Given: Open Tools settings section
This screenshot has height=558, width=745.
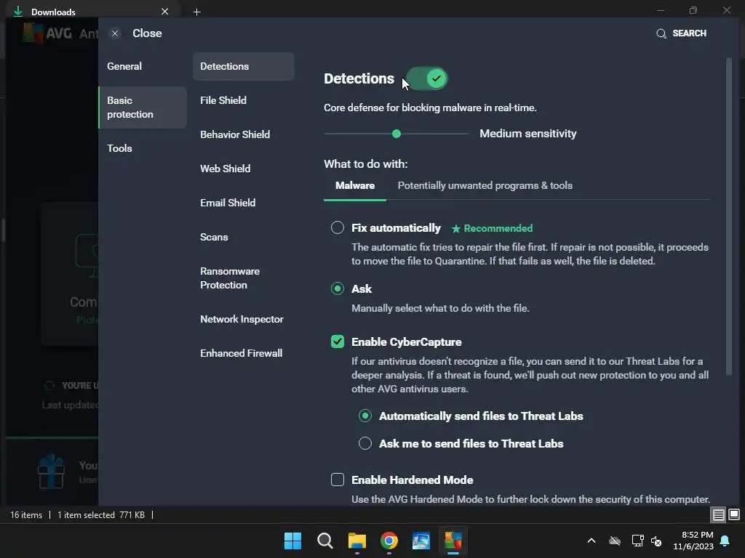Looking at the screenshot, I should tap(120, 148).
